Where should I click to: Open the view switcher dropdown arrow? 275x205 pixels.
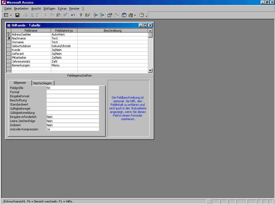click(x=11, y=15)
